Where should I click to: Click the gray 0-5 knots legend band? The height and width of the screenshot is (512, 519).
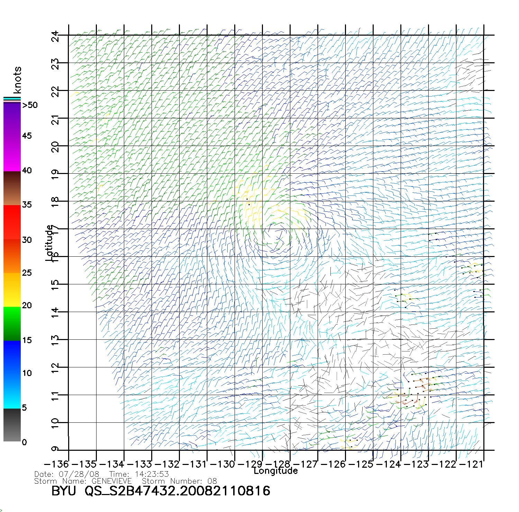(12, 425)
